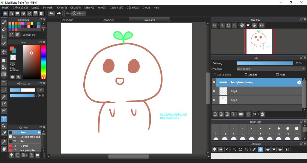The width and height of the screenshot is (307, 163).
Task: Open the Chỉnh sửa menu
Action: (x=20, y=7)
